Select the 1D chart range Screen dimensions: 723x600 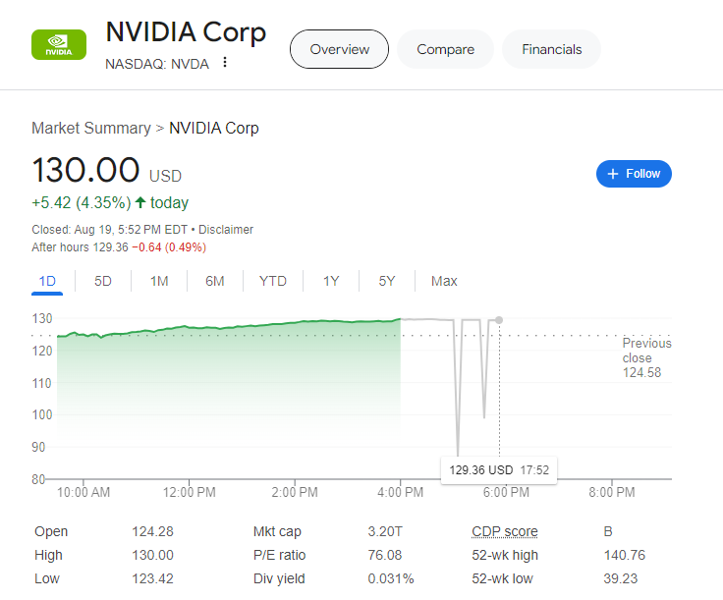pos(47,281)
